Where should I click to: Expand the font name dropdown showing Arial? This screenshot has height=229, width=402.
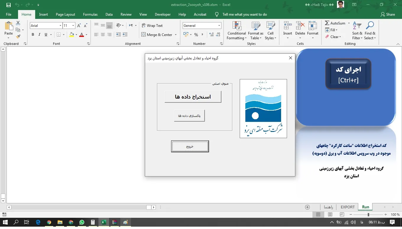click(x=60, y=26)
